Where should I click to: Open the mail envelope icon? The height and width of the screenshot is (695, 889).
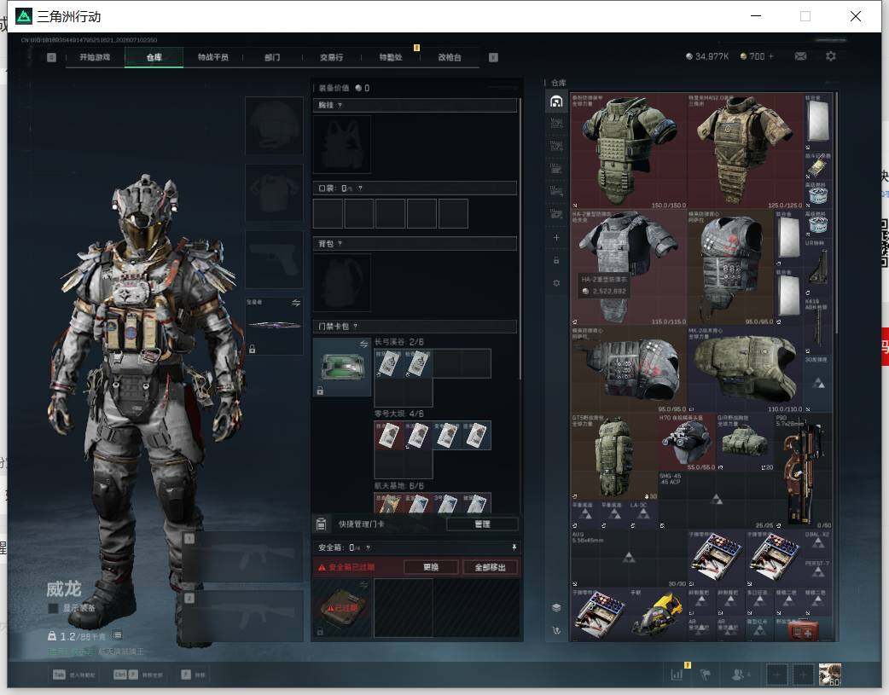800,56
